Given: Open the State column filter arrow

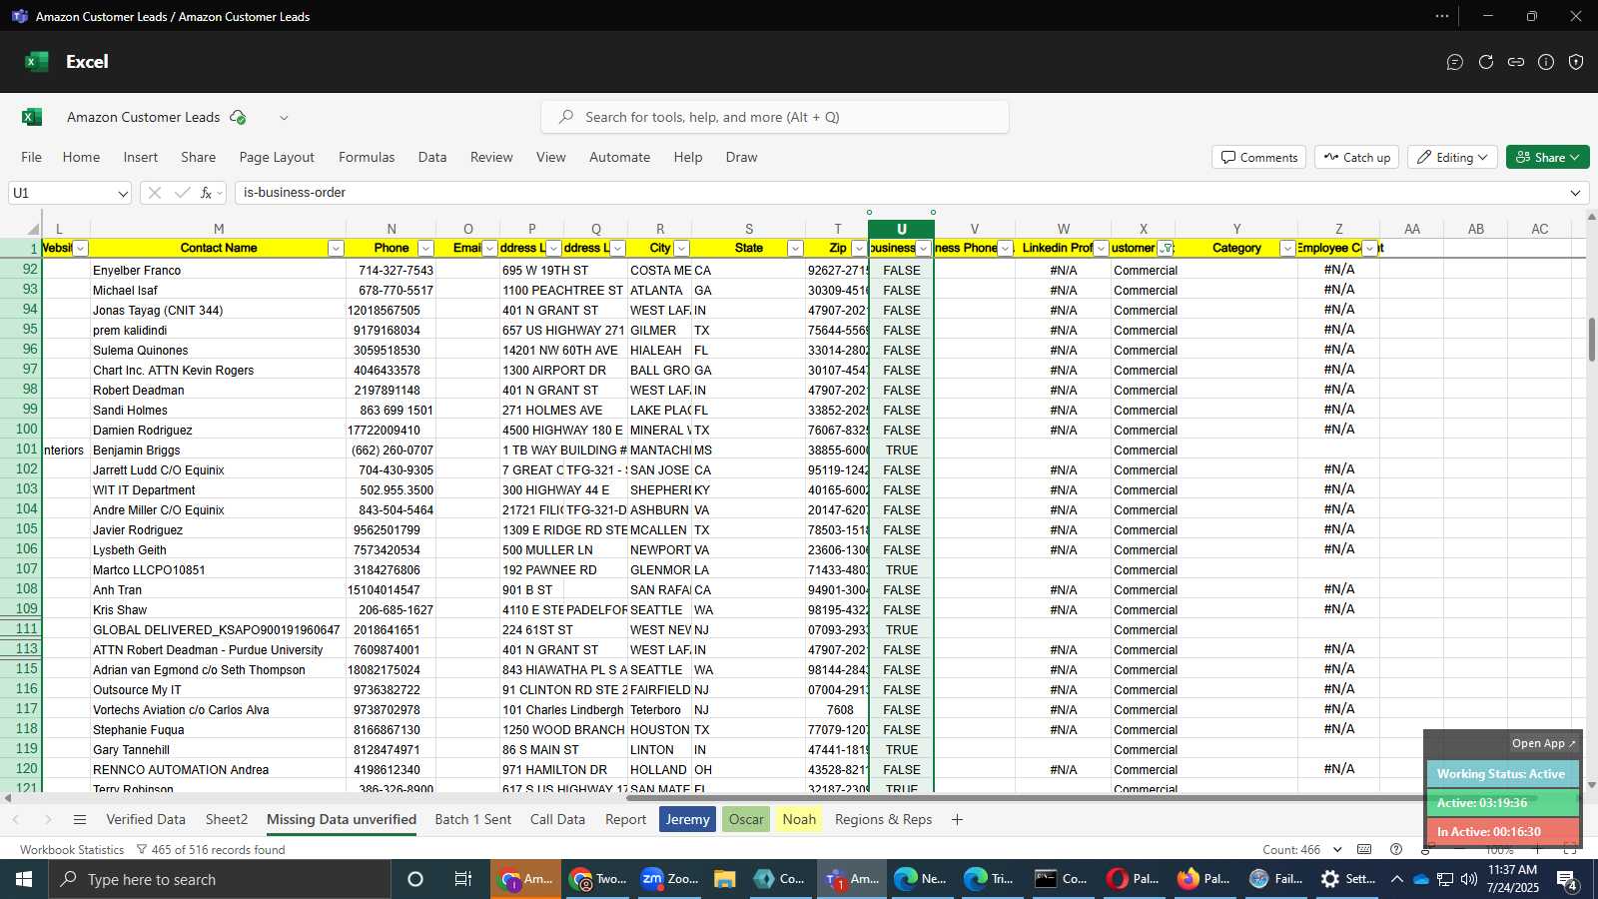Looking at the screenshot, I should [x=795, y=249].
